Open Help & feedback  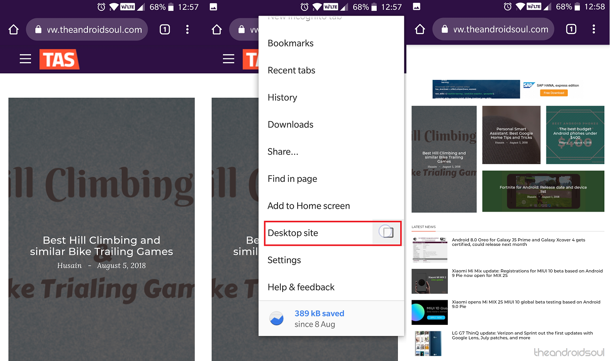pyautogui.click(x=301, y=287)
